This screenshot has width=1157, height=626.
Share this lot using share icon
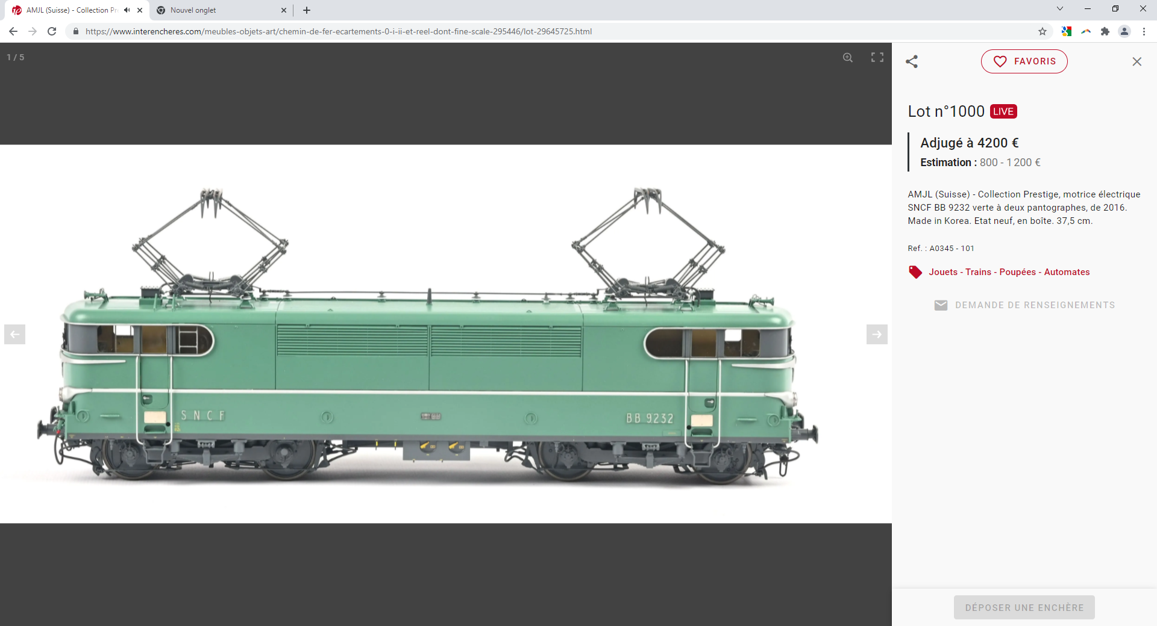pos(912,61)
